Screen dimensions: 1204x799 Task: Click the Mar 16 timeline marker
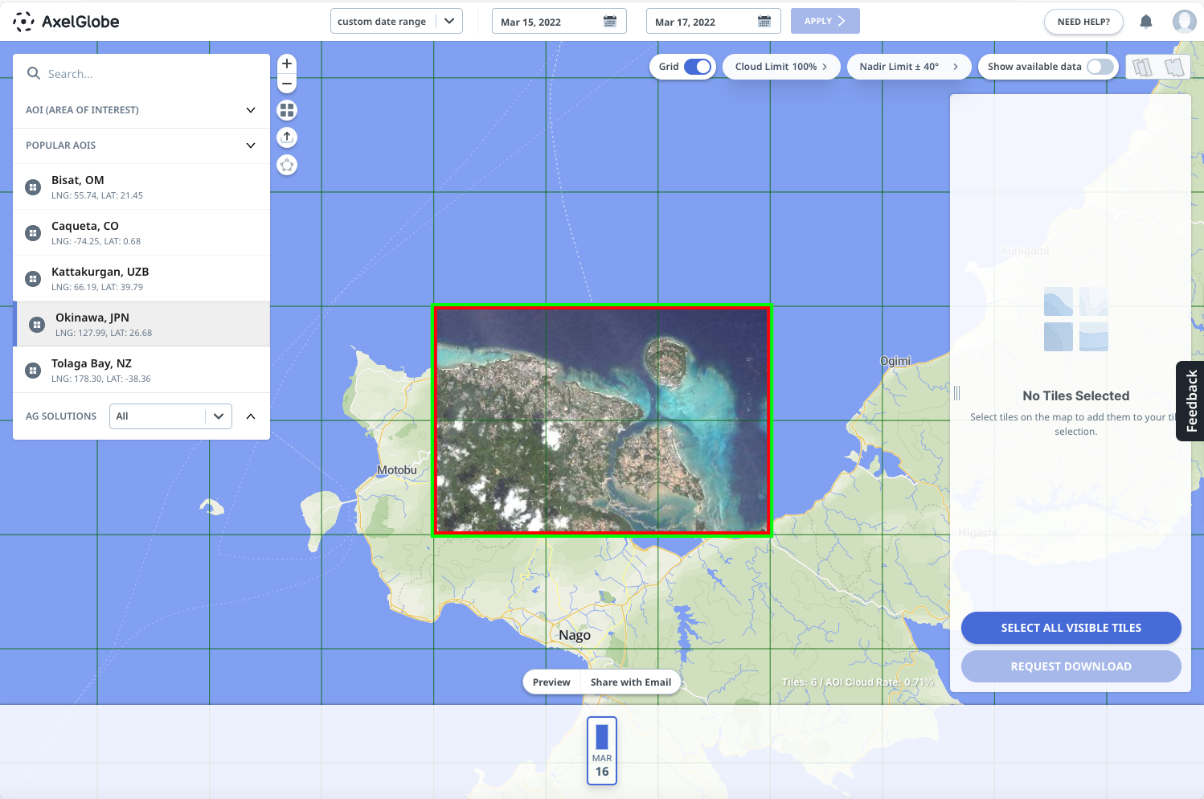click(602, 750)
